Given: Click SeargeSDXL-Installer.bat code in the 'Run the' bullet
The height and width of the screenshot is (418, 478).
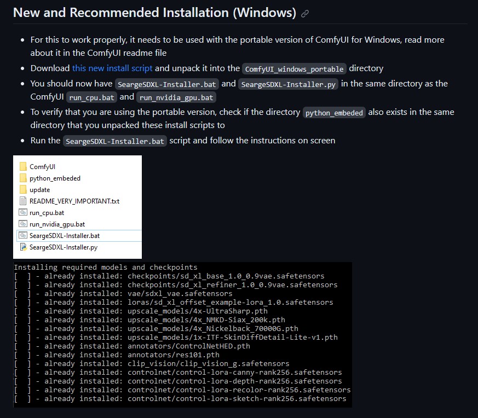Looking at the screenshot, I should pos(114,141).
